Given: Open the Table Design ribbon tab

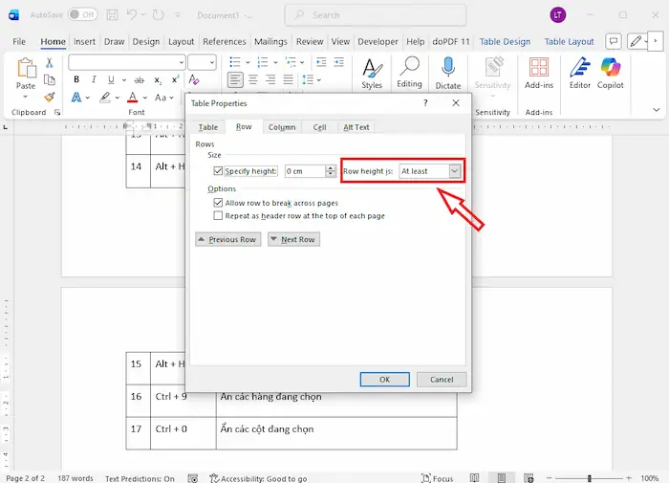Looking at the screenshot, I should tap(505, 42).
